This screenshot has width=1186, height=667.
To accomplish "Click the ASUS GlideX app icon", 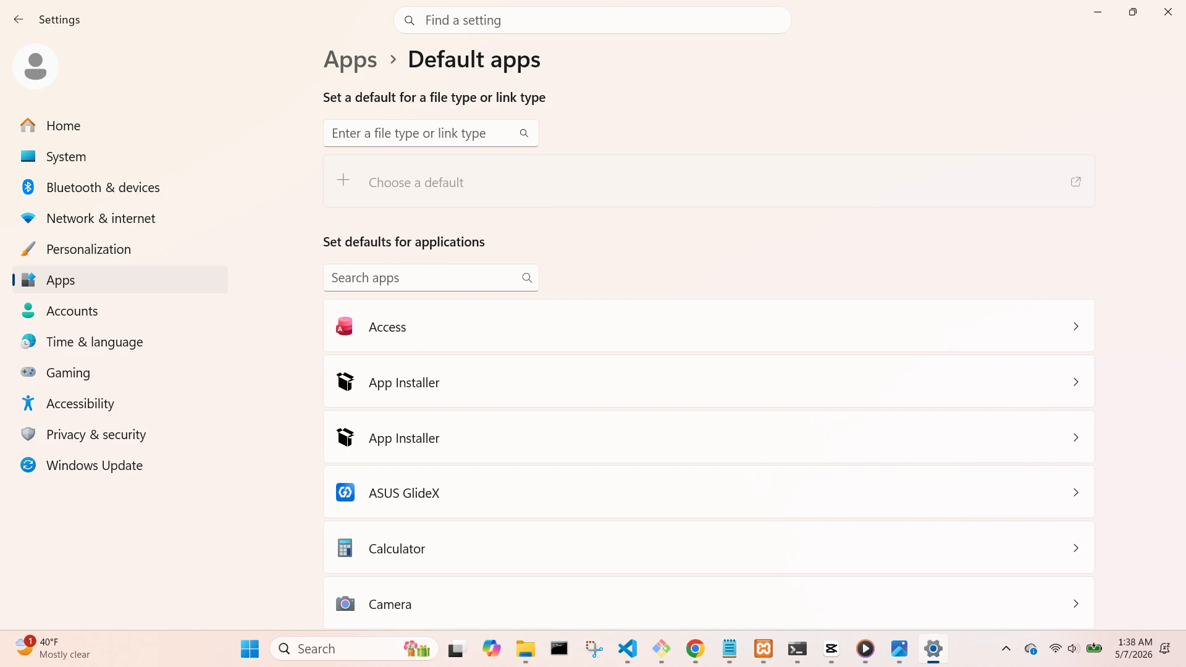I will click(345, 492).
